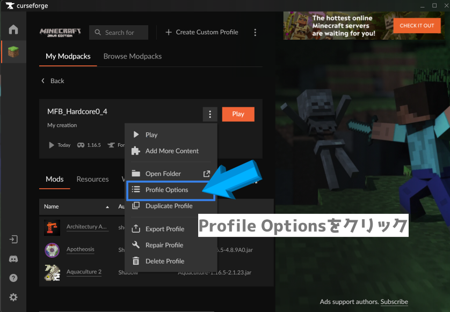The width and height of the screenshot is (450, 312).
Task: Click the Architectury mod crane icon
Action: [52, 227]
